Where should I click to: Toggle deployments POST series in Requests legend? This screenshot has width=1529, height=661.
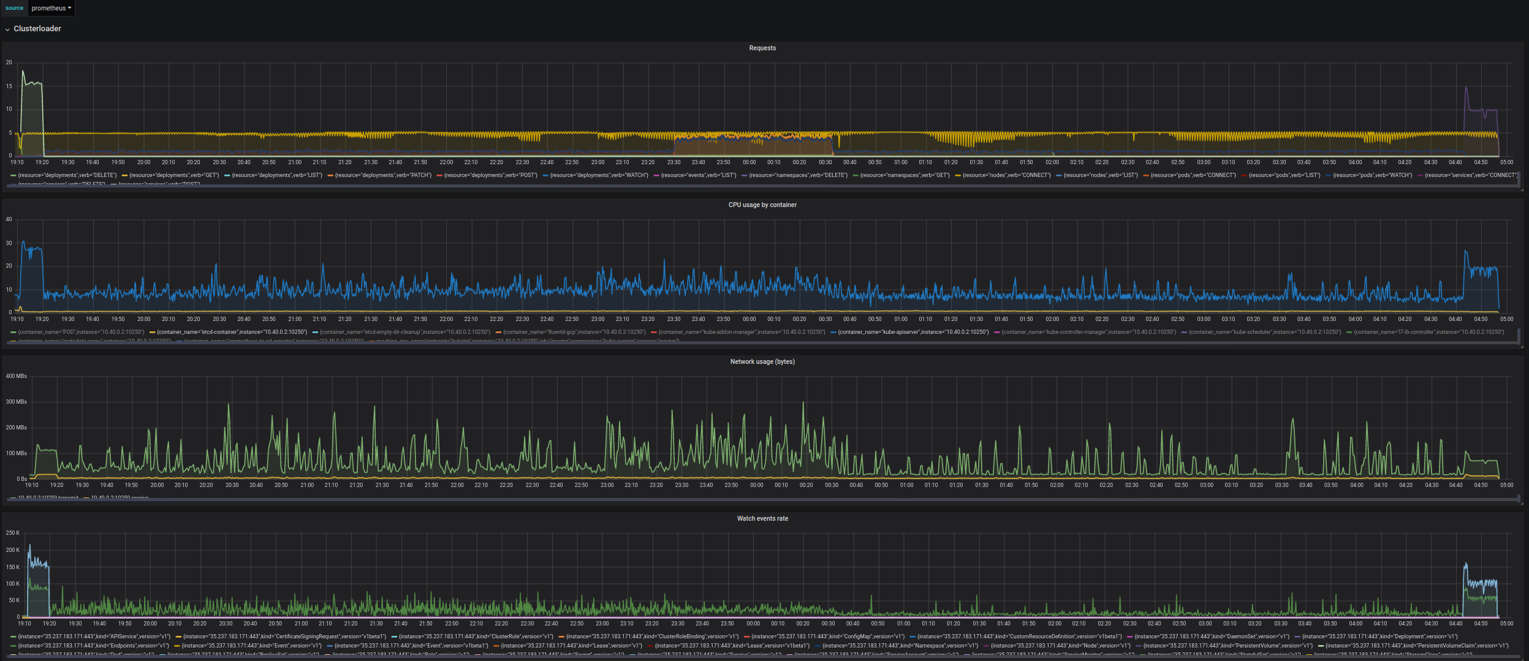490,175
